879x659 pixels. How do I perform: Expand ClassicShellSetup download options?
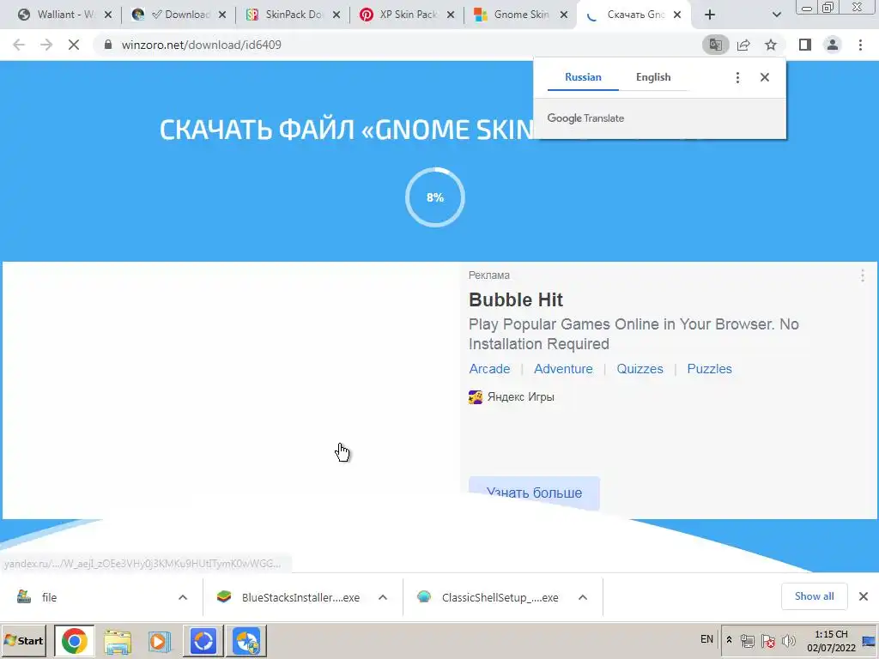(583, 597)
